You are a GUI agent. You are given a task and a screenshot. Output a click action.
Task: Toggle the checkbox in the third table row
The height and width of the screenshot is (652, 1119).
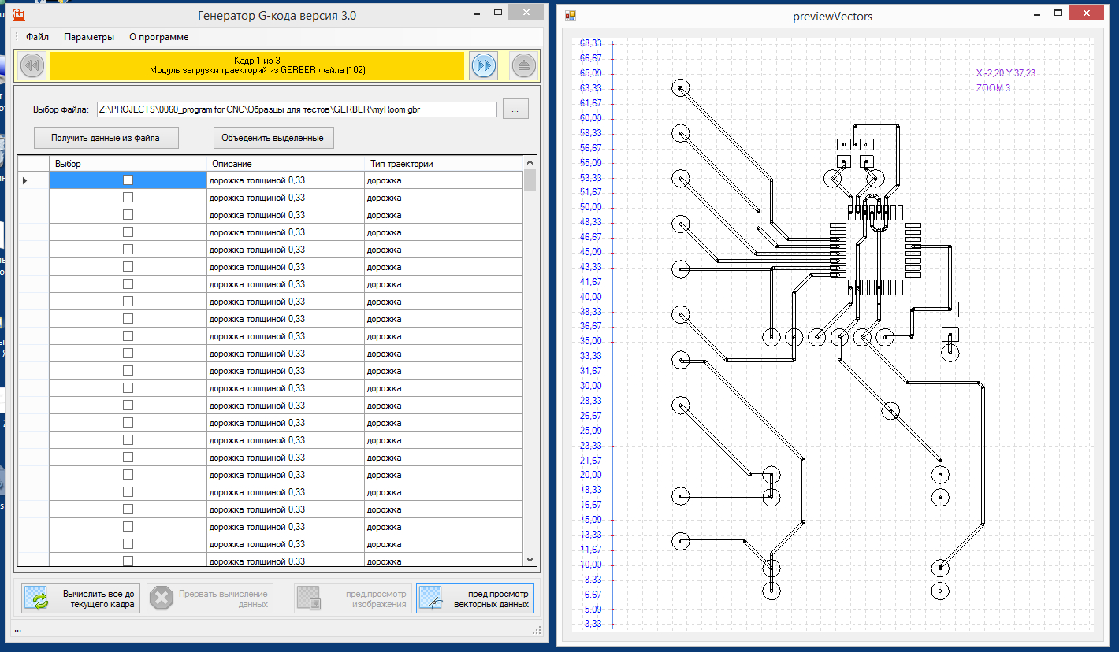(x=128, y=215)
